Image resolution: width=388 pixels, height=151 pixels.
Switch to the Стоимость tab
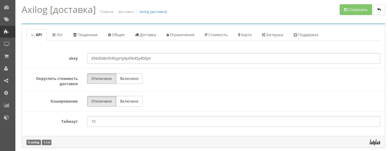click(216, 35)
